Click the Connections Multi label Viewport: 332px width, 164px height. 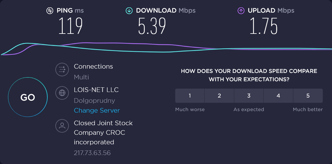(81, 77)
